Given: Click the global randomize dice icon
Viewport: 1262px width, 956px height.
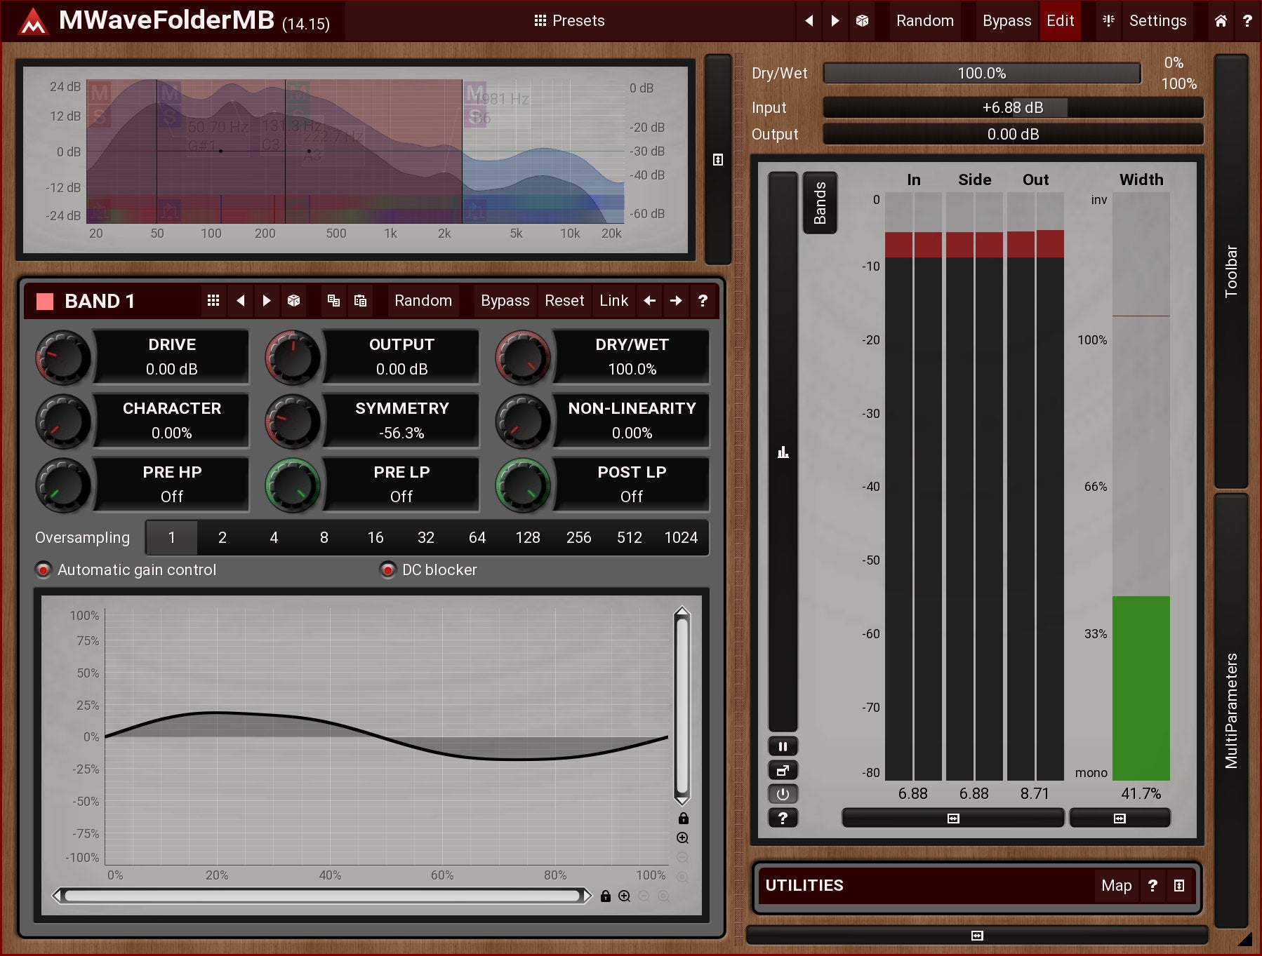Looking at the screenshot, I should (x=862, y=21).
